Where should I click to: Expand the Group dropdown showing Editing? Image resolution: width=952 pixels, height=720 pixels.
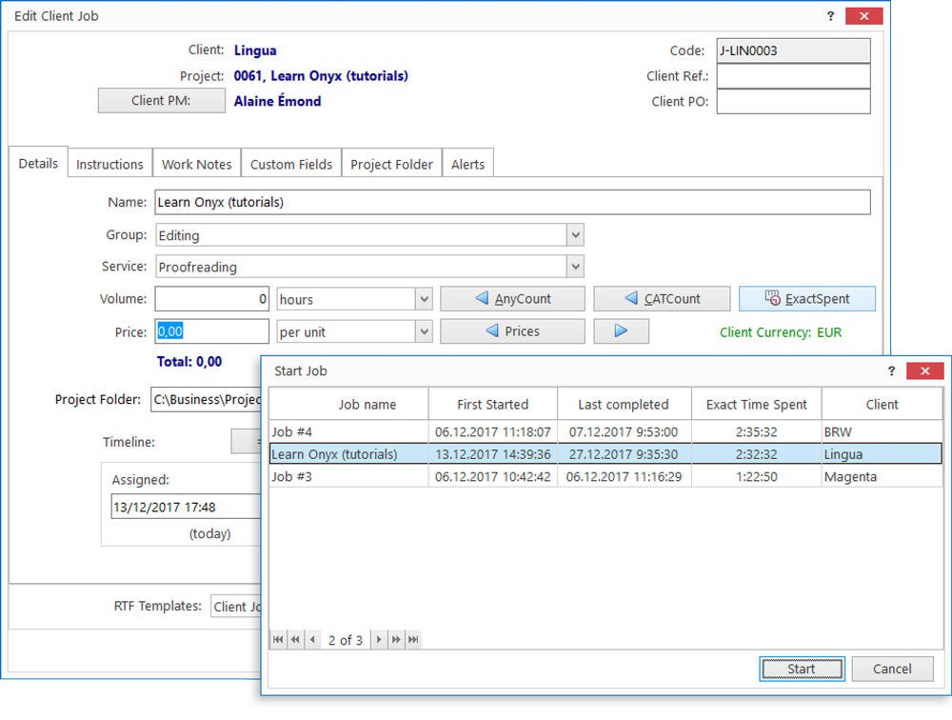(x=574, y=235)
